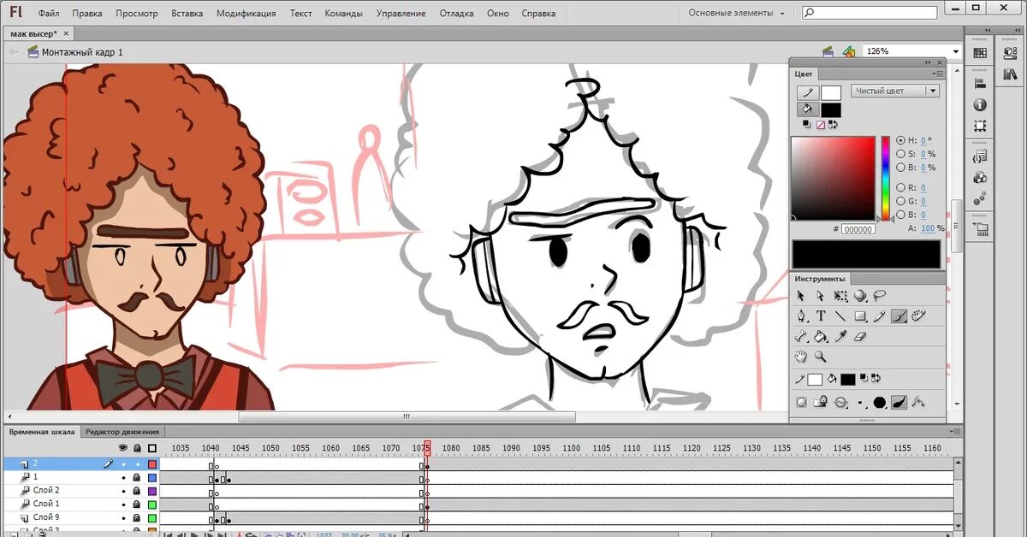The image size is (1027, 537).
Task: Select the H hue radio button
Action: (x=900, y=140)
